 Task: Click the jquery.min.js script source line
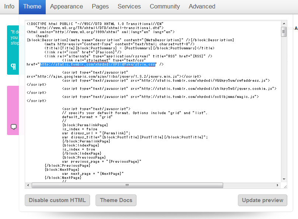coord(114,77)
